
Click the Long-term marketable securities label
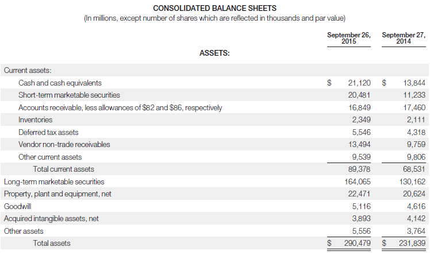(x=54, y=181)
